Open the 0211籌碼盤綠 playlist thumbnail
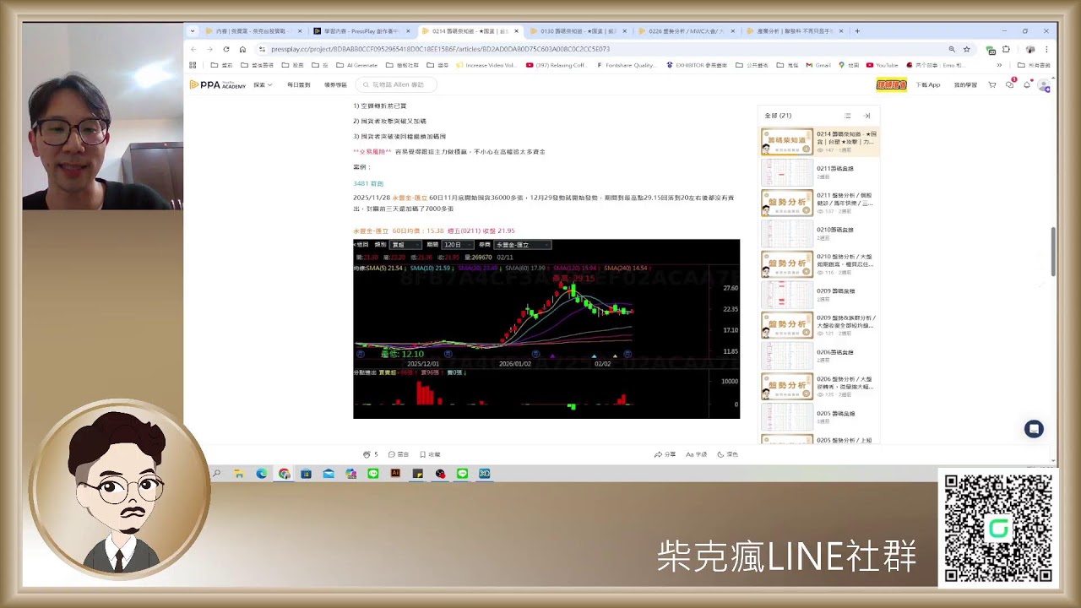The image size is (1081, 608). pyautogui.click(x=787, y=172)
